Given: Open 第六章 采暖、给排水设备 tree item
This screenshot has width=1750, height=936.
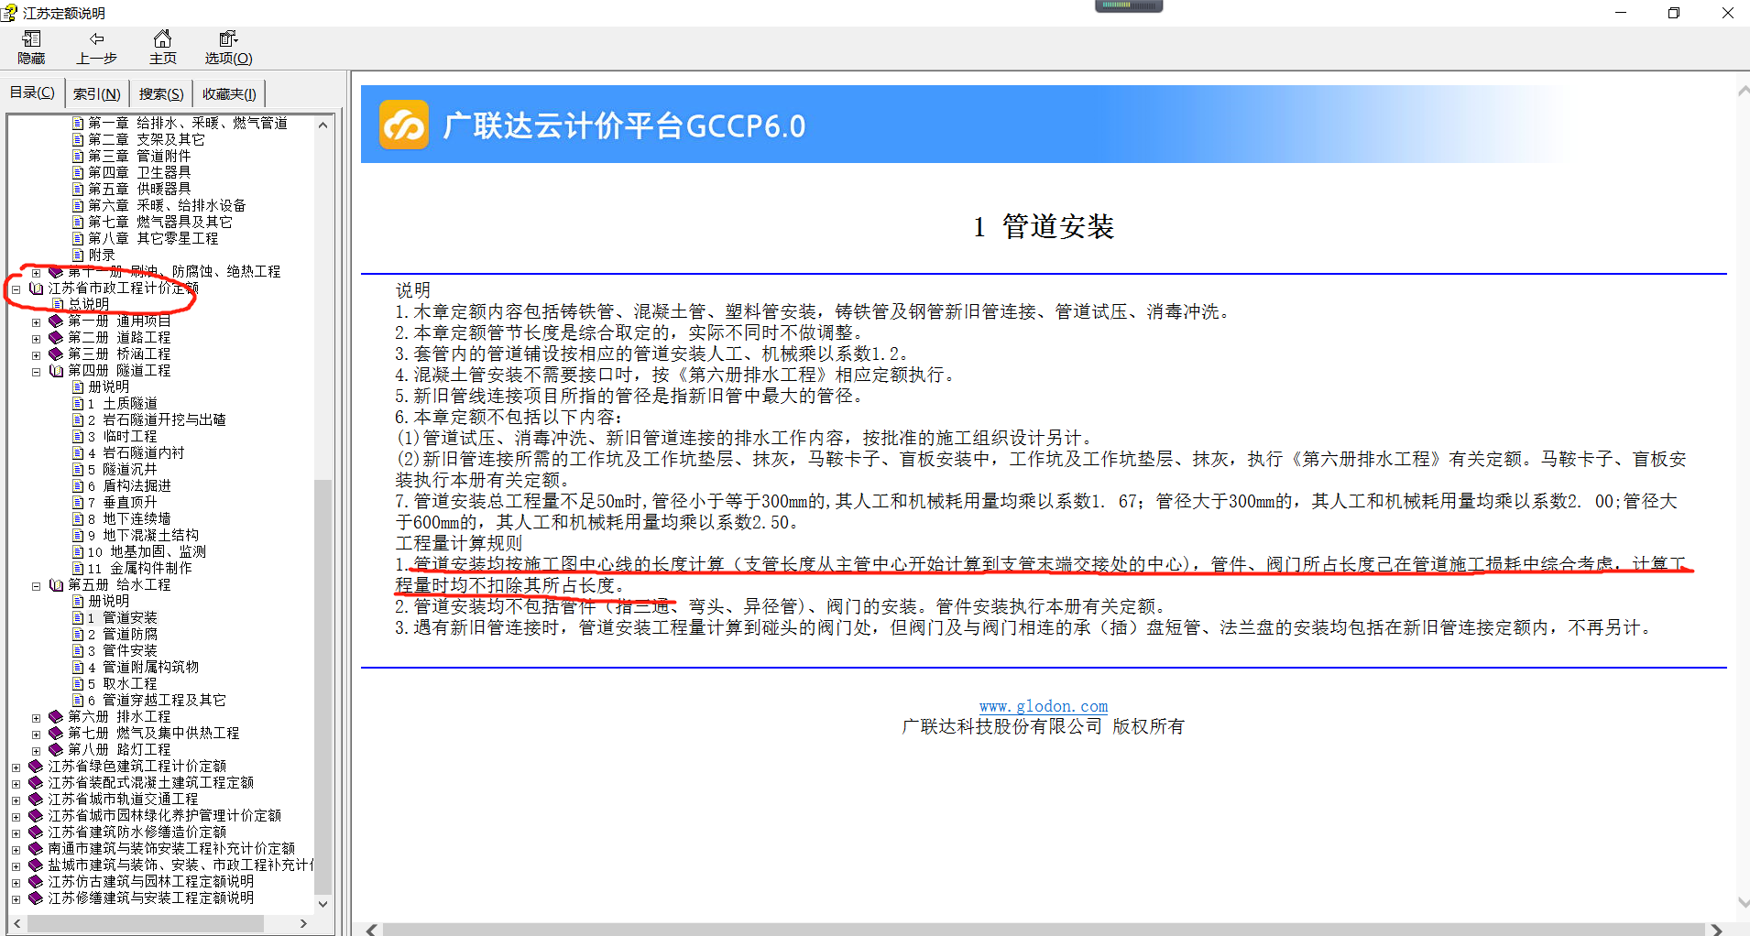Looking at the screenshot, I should pos(167,205).
